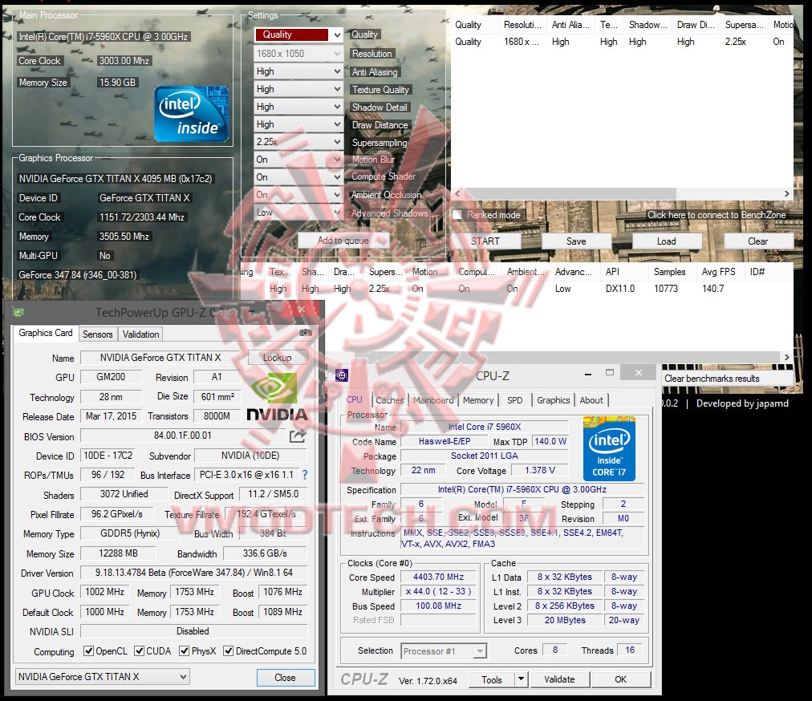Click the Load button

point(667,241)
